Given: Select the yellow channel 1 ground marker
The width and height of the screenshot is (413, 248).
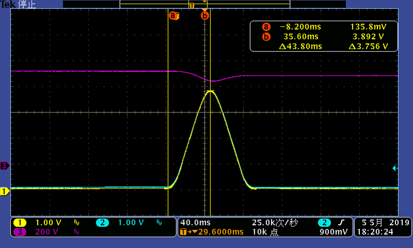Looking at the screenshot, I should coord(5,192).
